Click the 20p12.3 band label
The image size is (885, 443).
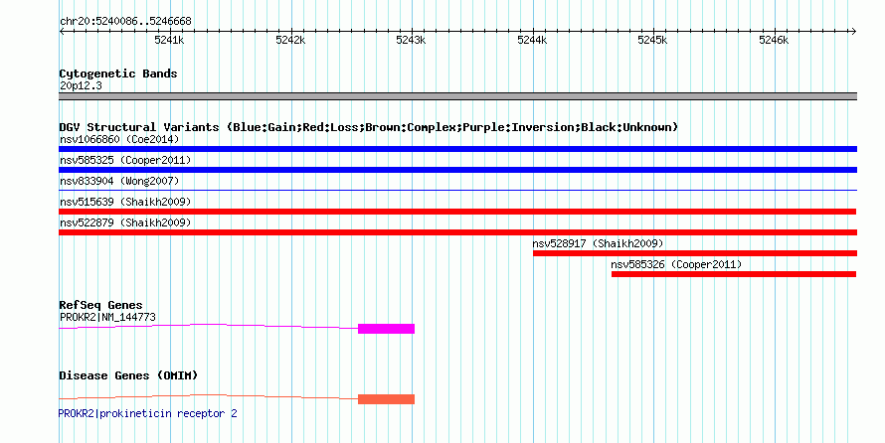tap(81, 85)
